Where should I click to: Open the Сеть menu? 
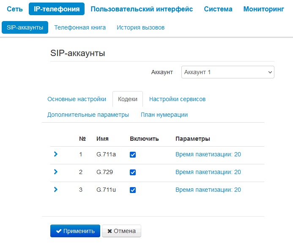[15, 9]
